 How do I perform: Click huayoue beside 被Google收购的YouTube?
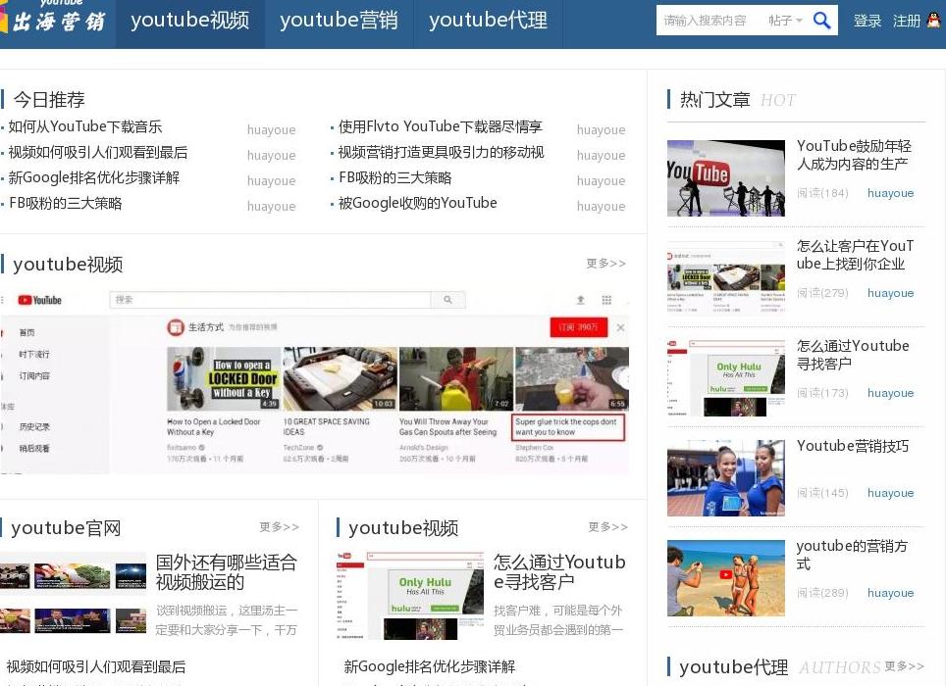(x=601, y=206)
